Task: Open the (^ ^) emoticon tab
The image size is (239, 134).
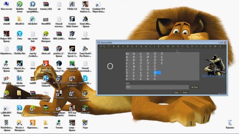Action: [x=102, y=46]
